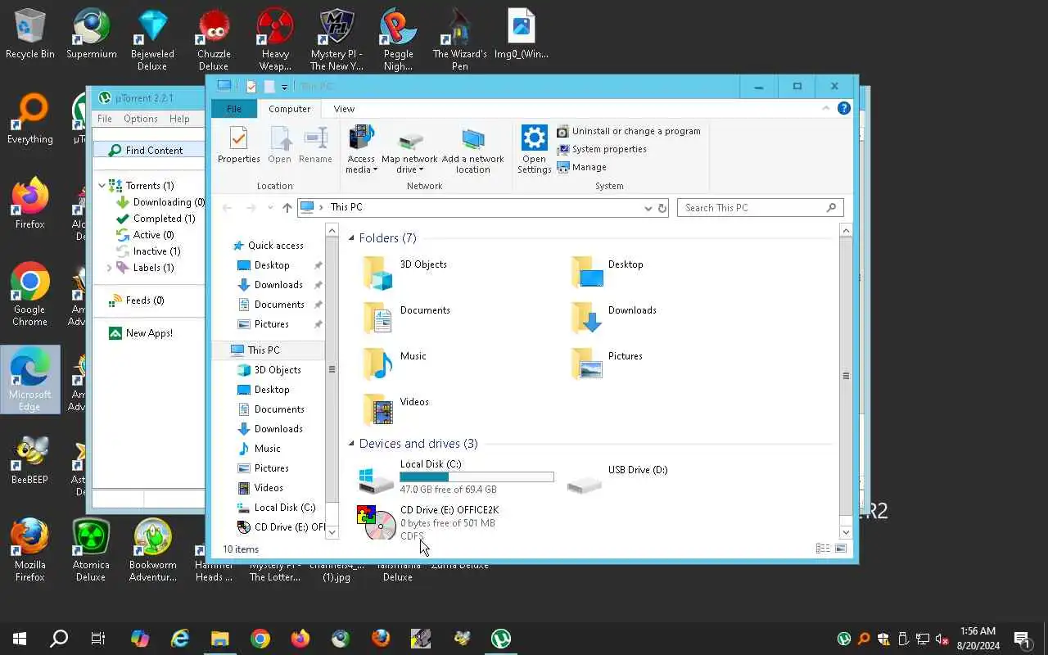The image size is (1048, 655).
Task: Select Quick access in the navigation pane
Action: tap(275, 246)
